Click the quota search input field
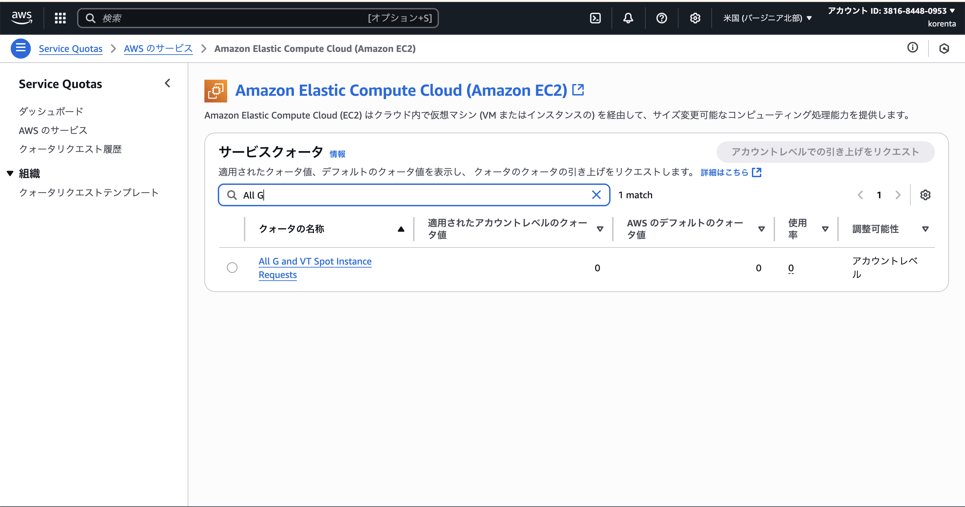 point(412,195)
